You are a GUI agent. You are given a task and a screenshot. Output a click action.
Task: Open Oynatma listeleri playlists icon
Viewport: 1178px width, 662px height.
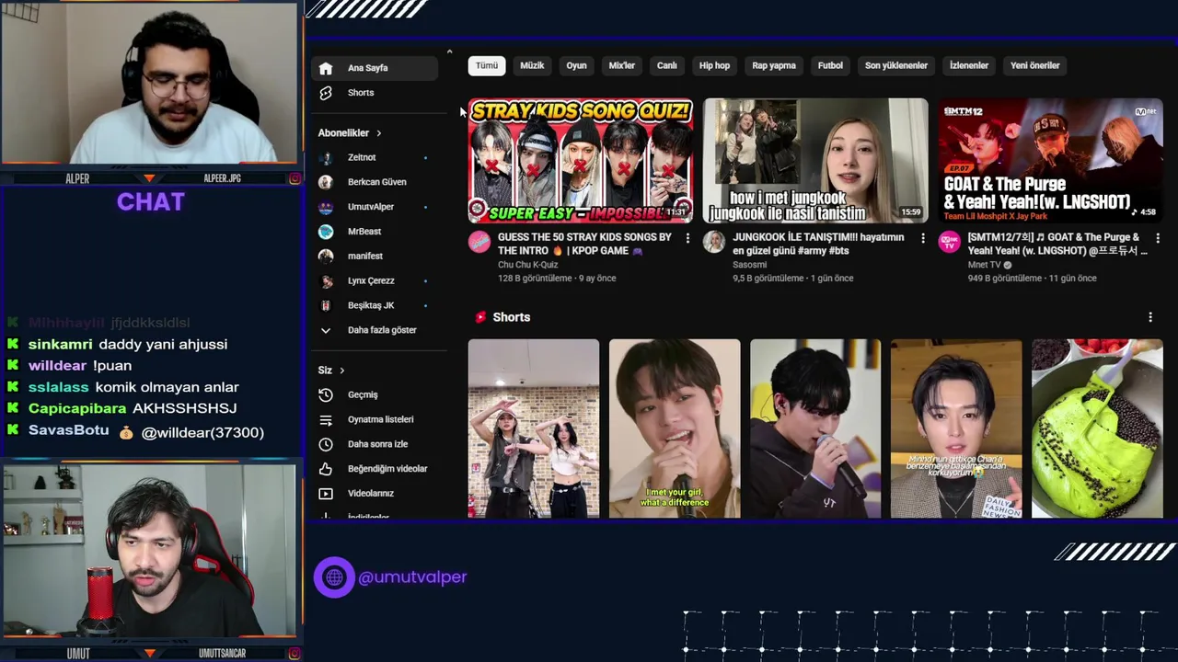click(x=325, y=419)
